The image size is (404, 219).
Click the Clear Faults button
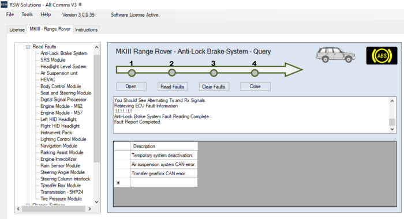point(214,86)
